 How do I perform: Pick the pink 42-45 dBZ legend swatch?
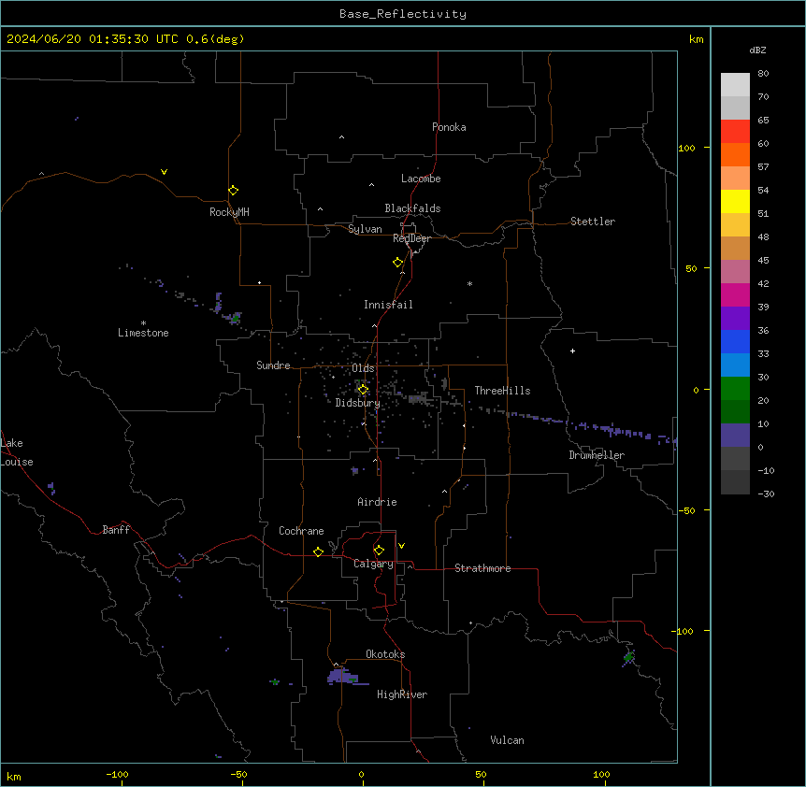(735, 272)
